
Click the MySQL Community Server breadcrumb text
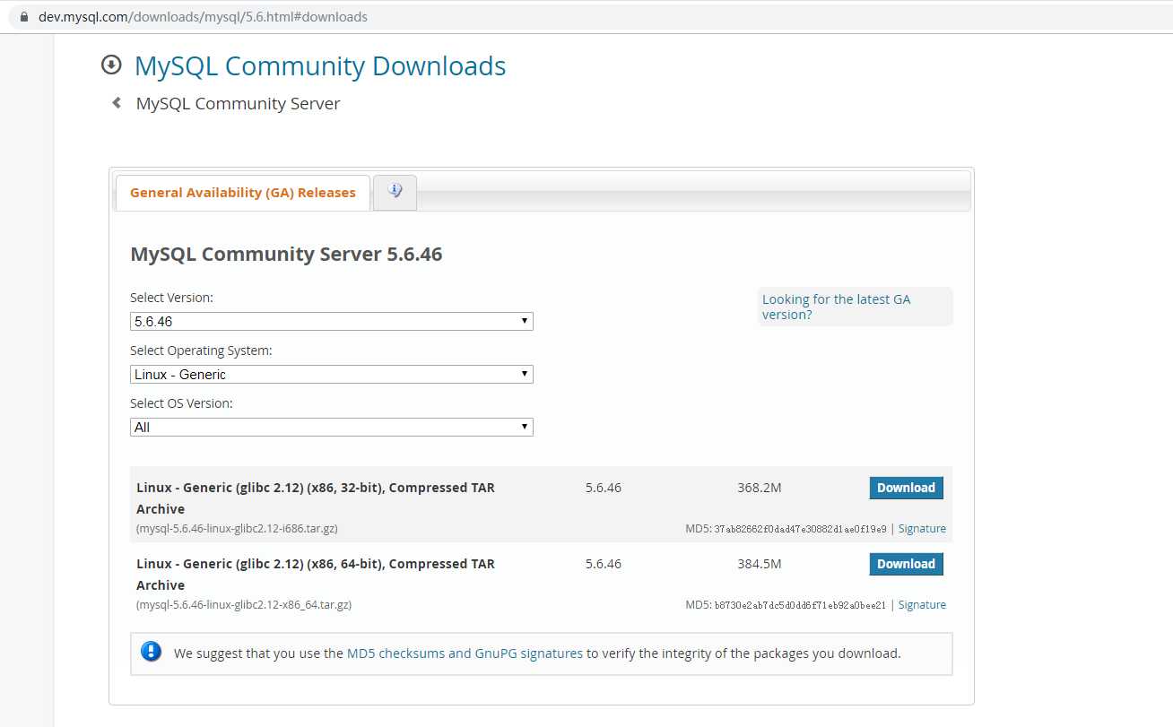click(x=238, y=103)
